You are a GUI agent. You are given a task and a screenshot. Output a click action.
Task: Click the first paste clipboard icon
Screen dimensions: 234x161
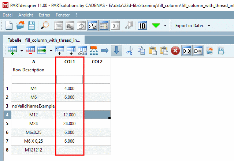click(152, 50)
